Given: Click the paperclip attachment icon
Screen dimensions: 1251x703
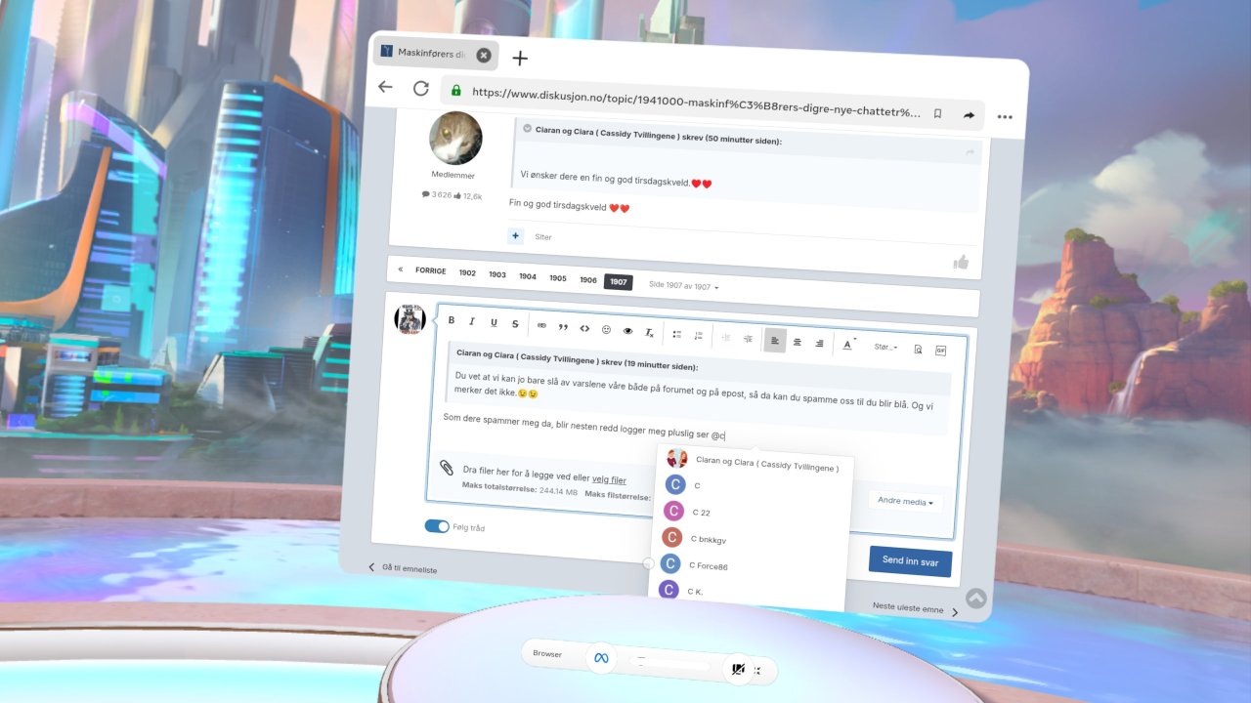Looking at the screenshot, I should pos(446,468).
